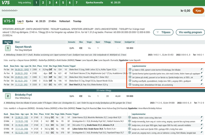This screenshot has height=137, width=205.
Task: Edit comment 'forsiktig start'
Action: coord(202,84)
